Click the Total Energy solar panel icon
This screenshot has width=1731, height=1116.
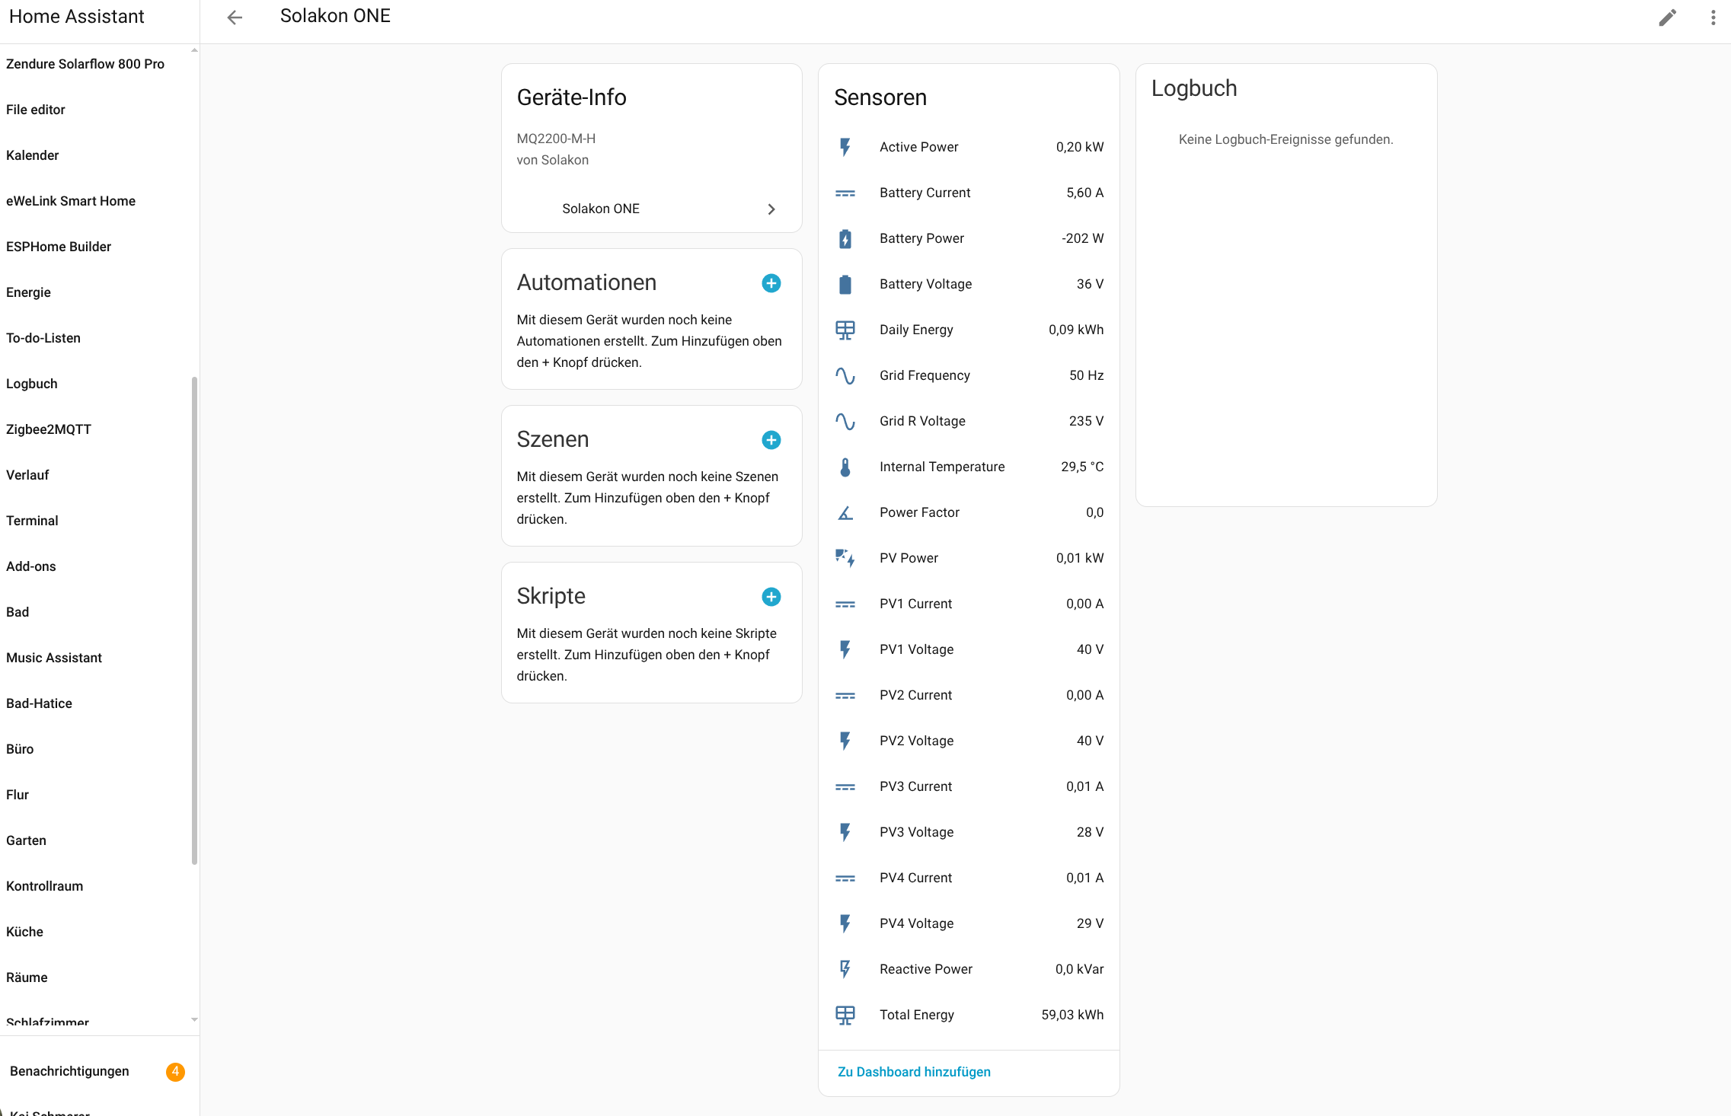point(845,1015)
